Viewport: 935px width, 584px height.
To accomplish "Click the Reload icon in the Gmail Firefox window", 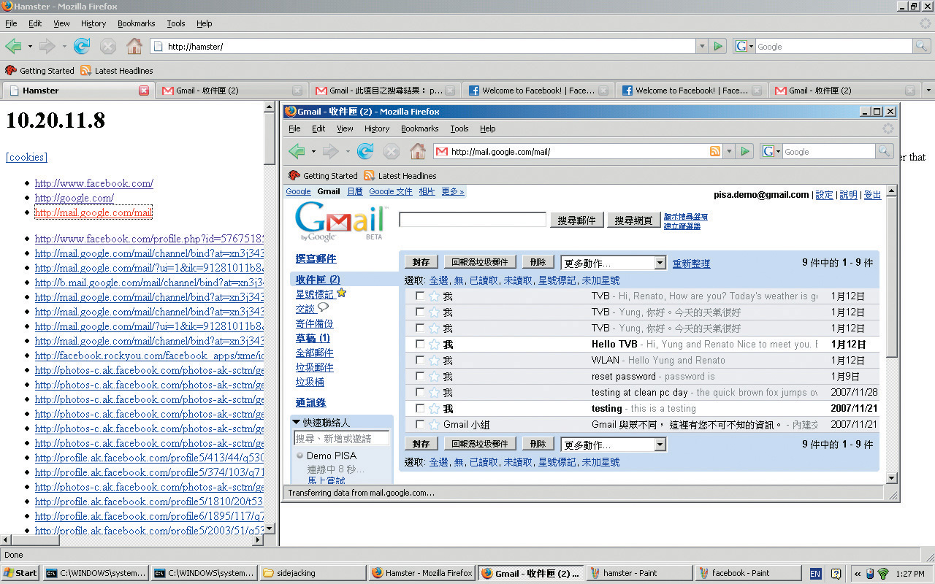I will click(365, 151).
